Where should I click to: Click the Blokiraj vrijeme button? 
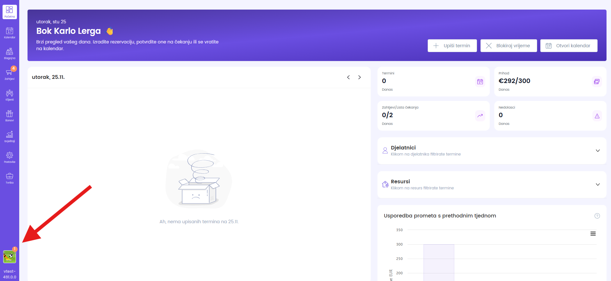[508, 46]
